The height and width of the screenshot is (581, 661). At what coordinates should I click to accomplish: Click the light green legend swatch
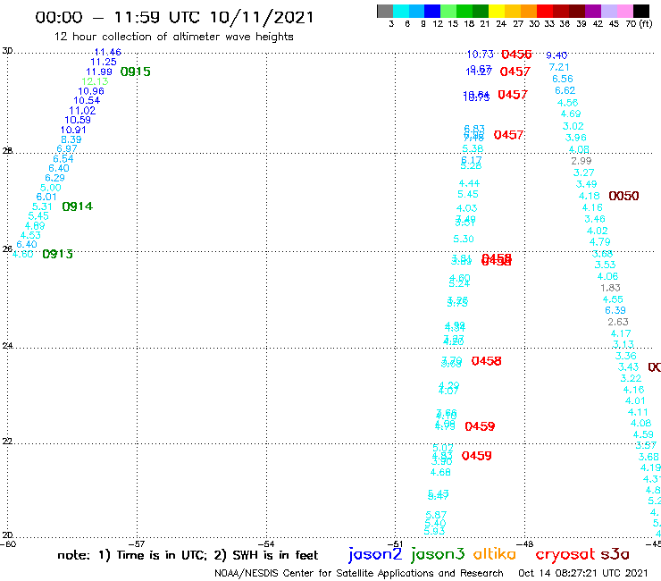click(x=448, y=11)
